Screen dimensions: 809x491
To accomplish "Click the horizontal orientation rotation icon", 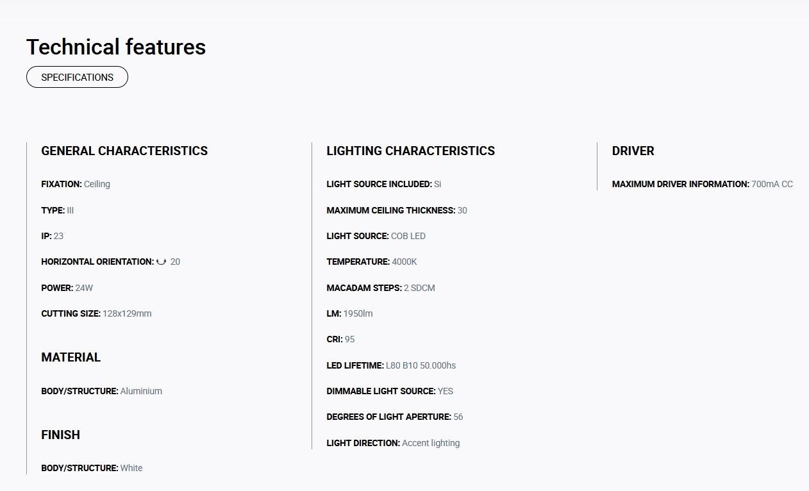I will [162, 262].
